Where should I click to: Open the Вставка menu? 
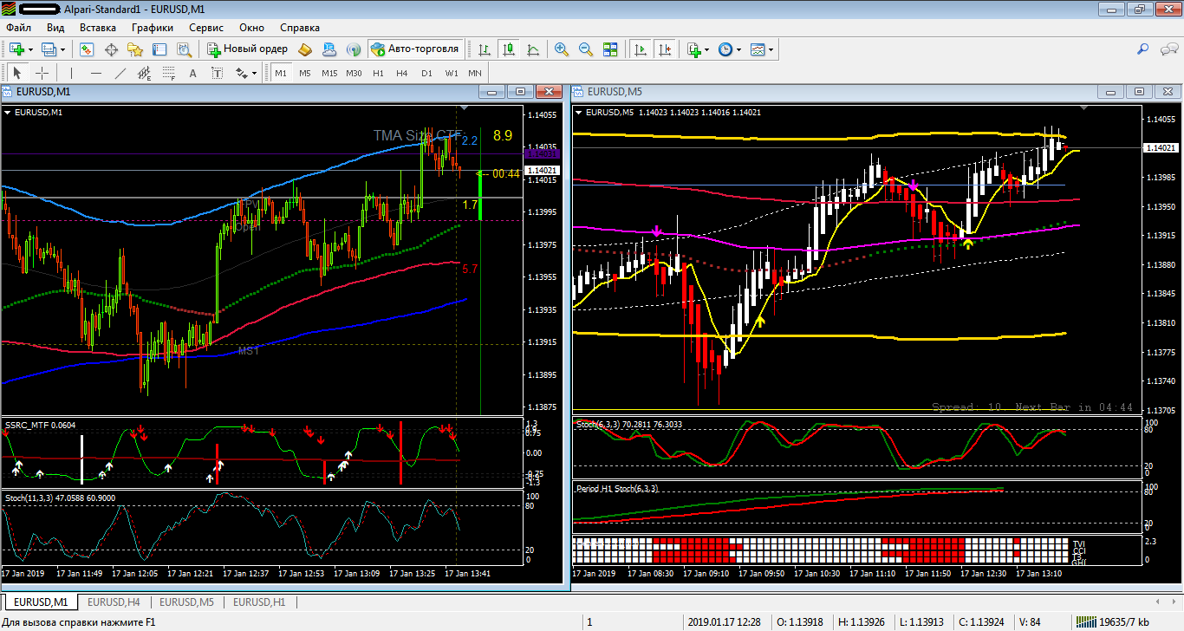pyautogui.click(x=97, y=27)
